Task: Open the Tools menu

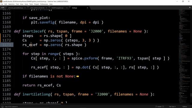Action: tap(31, 4)
